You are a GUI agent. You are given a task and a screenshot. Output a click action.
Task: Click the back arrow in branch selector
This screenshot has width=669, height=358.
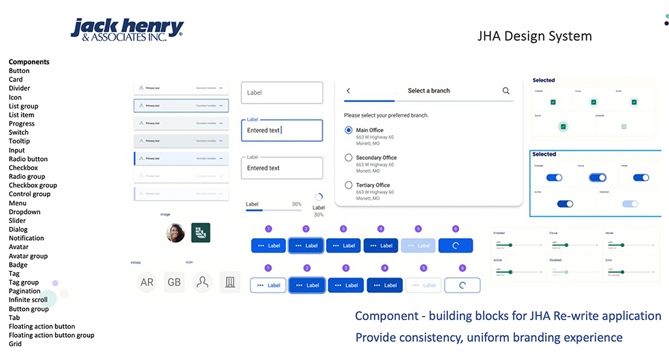[x=348, y=91]
